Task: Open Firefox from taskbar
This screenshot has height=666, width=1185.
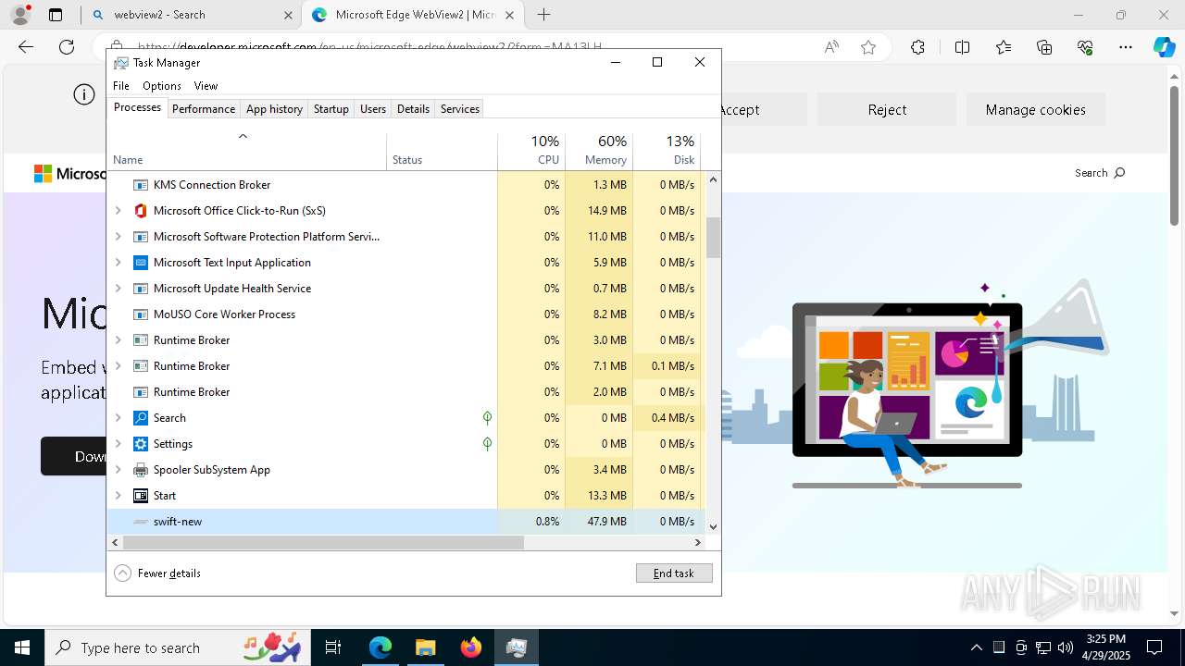Action: click(x=471, y=647)
